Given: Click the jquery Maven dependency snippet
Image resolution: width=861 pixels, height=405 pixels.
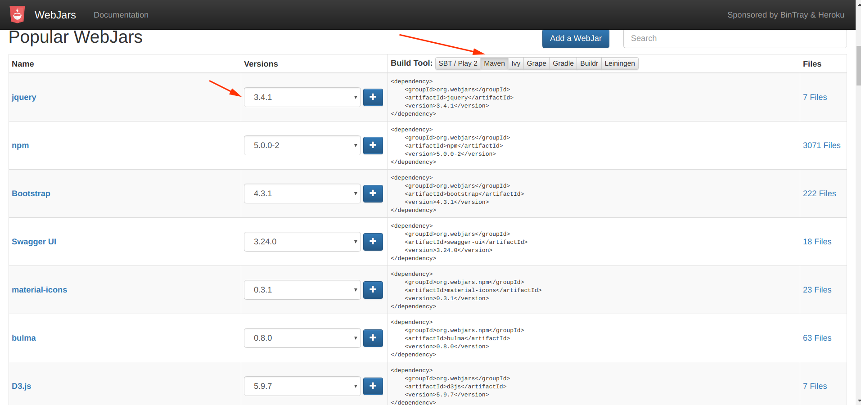Looking at the screenshot, I should [x=452, y=98].
